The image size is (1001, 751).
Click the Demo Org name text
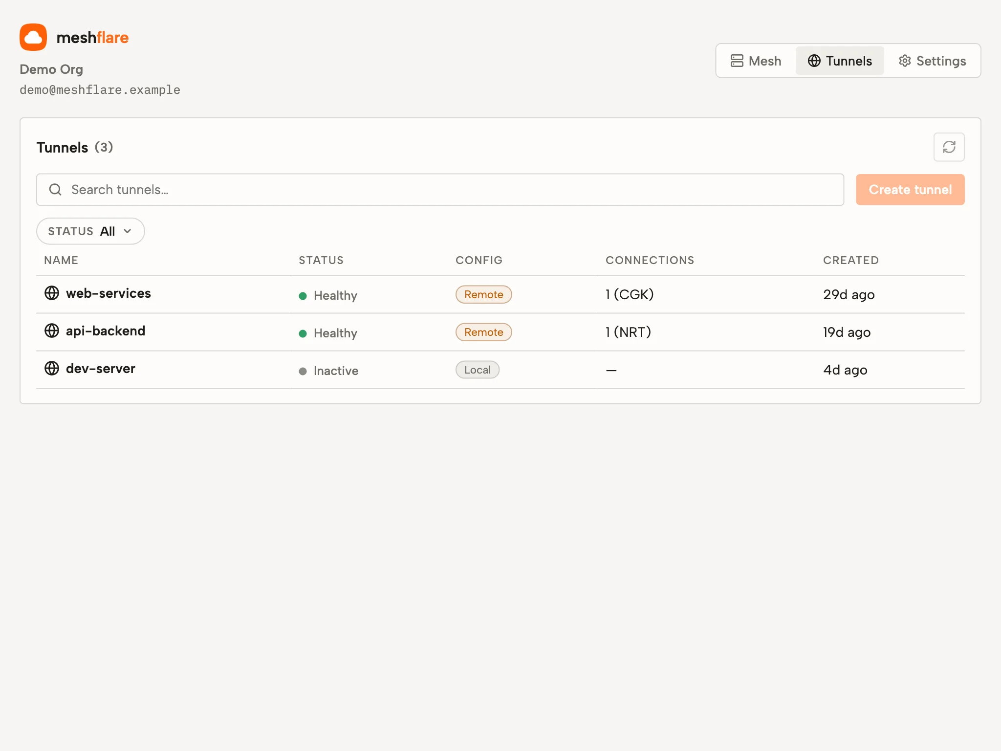point(51,69)
